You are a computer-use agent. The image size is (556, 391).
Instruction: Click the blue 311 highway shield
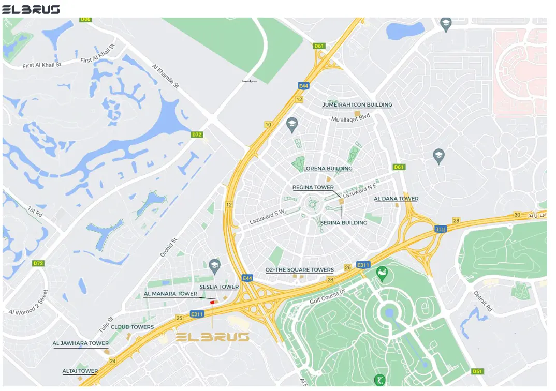point(441,229)
